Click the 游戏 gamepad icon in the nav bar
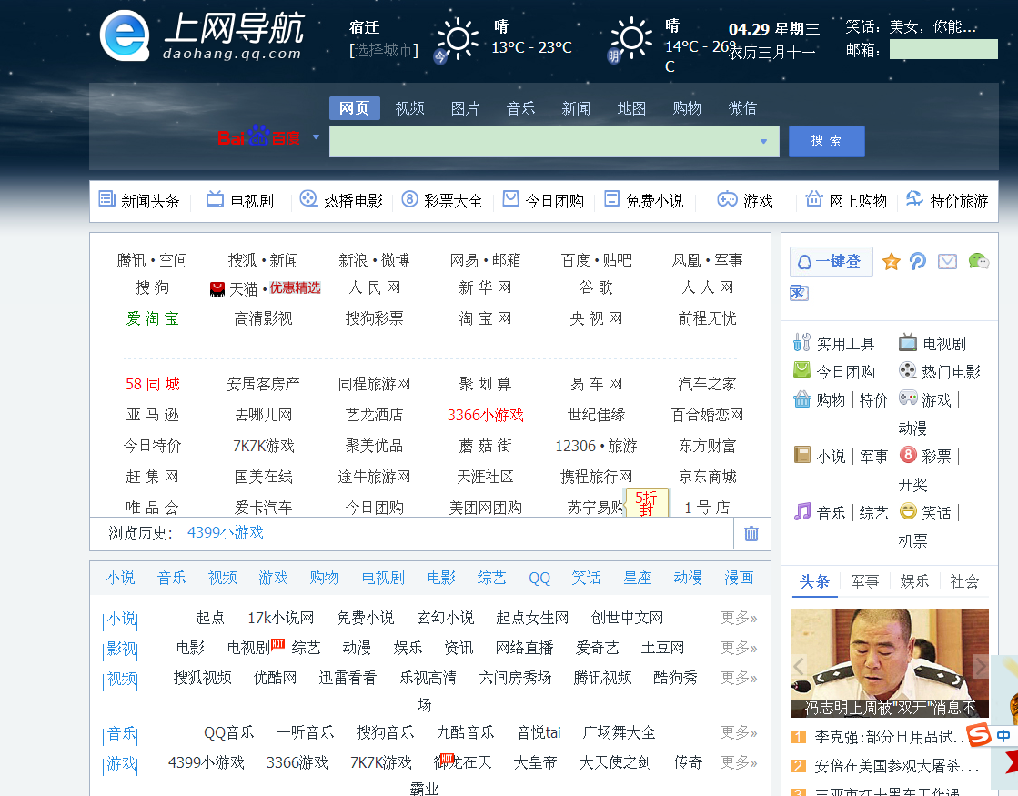Image resolution: width=1018 pixels, height=796 pixels. click(727, 199)
